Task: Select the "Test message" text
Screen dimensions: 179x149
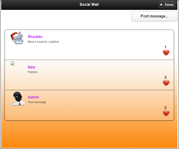Action: tap(37, 102)
